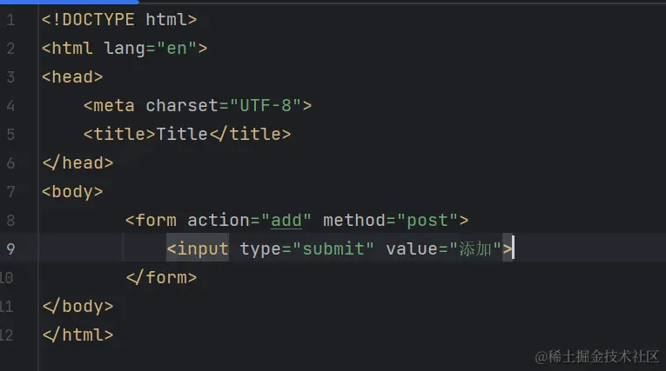
Task: Click the closing form tag
Action: [161, 278]
